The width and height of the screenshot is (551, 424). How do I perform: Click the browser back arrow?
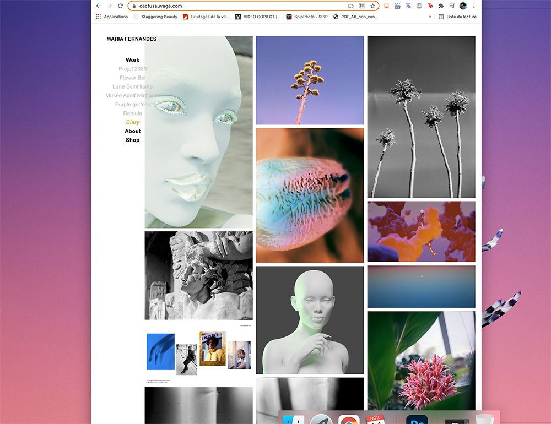click(99, 6)
